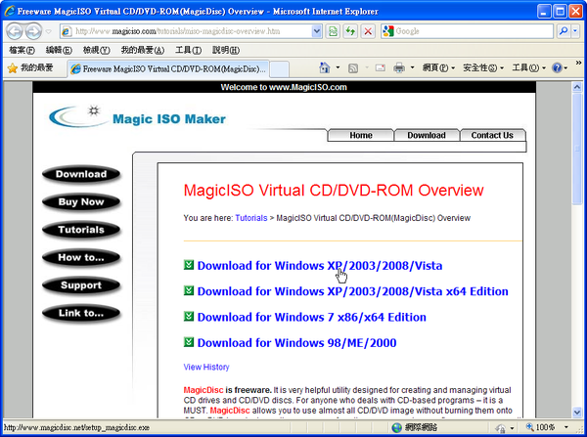Click green icon beside first XP/Vista download link
The width and height of the screenshot is (587, 437).
pyautogui.click(x=189, y=265)
